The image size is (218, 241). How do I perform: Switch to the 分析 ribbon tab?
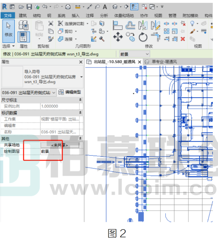(104, 16)
